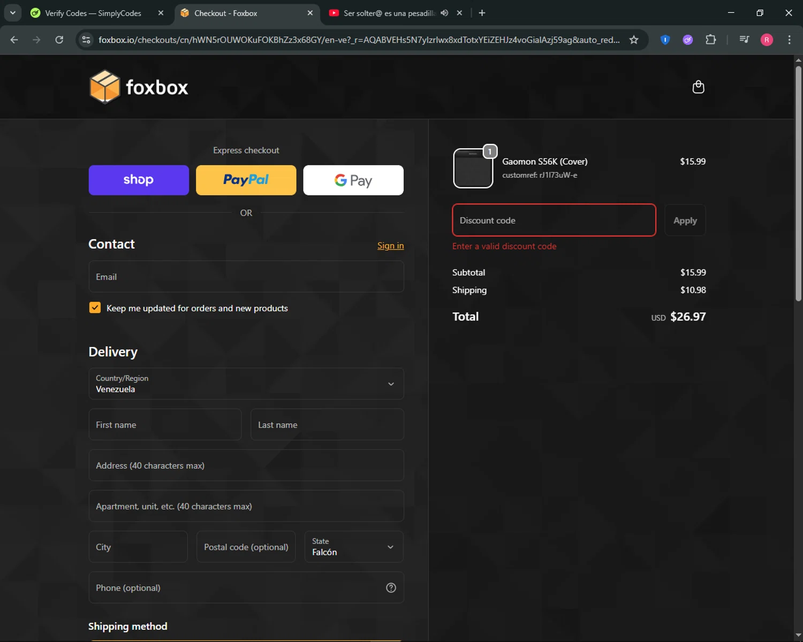Open a new browser tab
The width and height of the screenshot is (803, 642).
(482, 13)
